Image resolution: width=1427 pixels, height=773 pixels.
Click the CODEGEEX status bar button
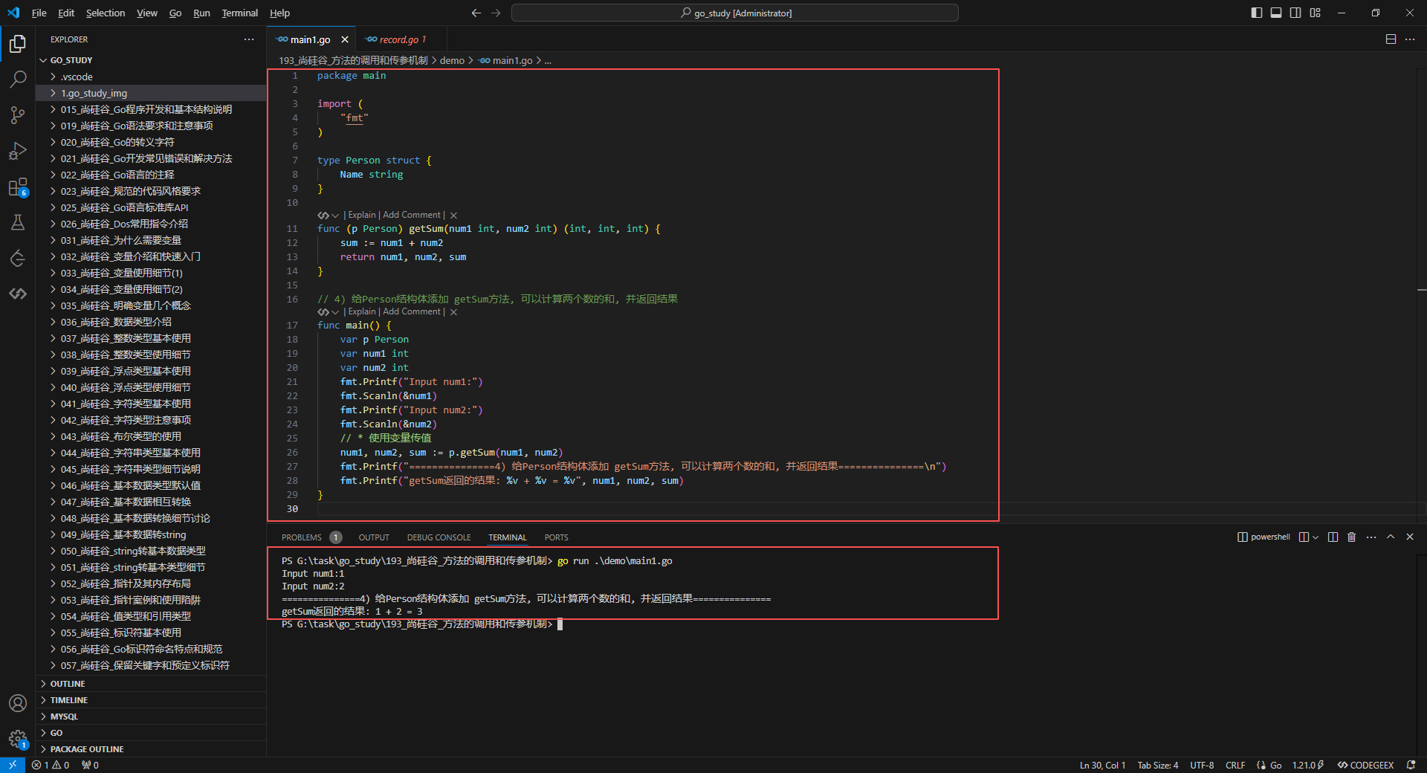(x=1366, y=765)
